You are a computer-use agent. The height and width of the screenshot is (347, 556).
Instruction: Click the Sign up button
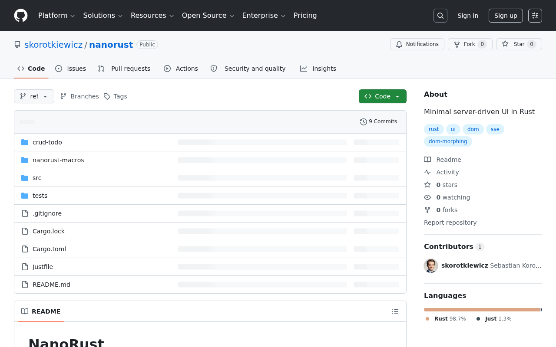coord(506,16)
